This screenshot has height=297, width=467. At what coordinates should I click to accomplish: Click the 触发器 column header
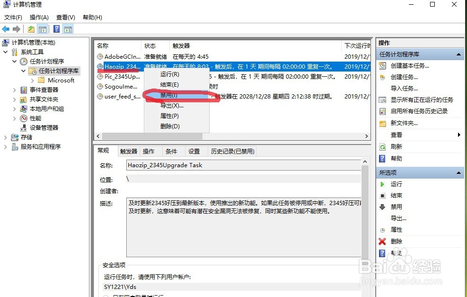tap(256, 45)
